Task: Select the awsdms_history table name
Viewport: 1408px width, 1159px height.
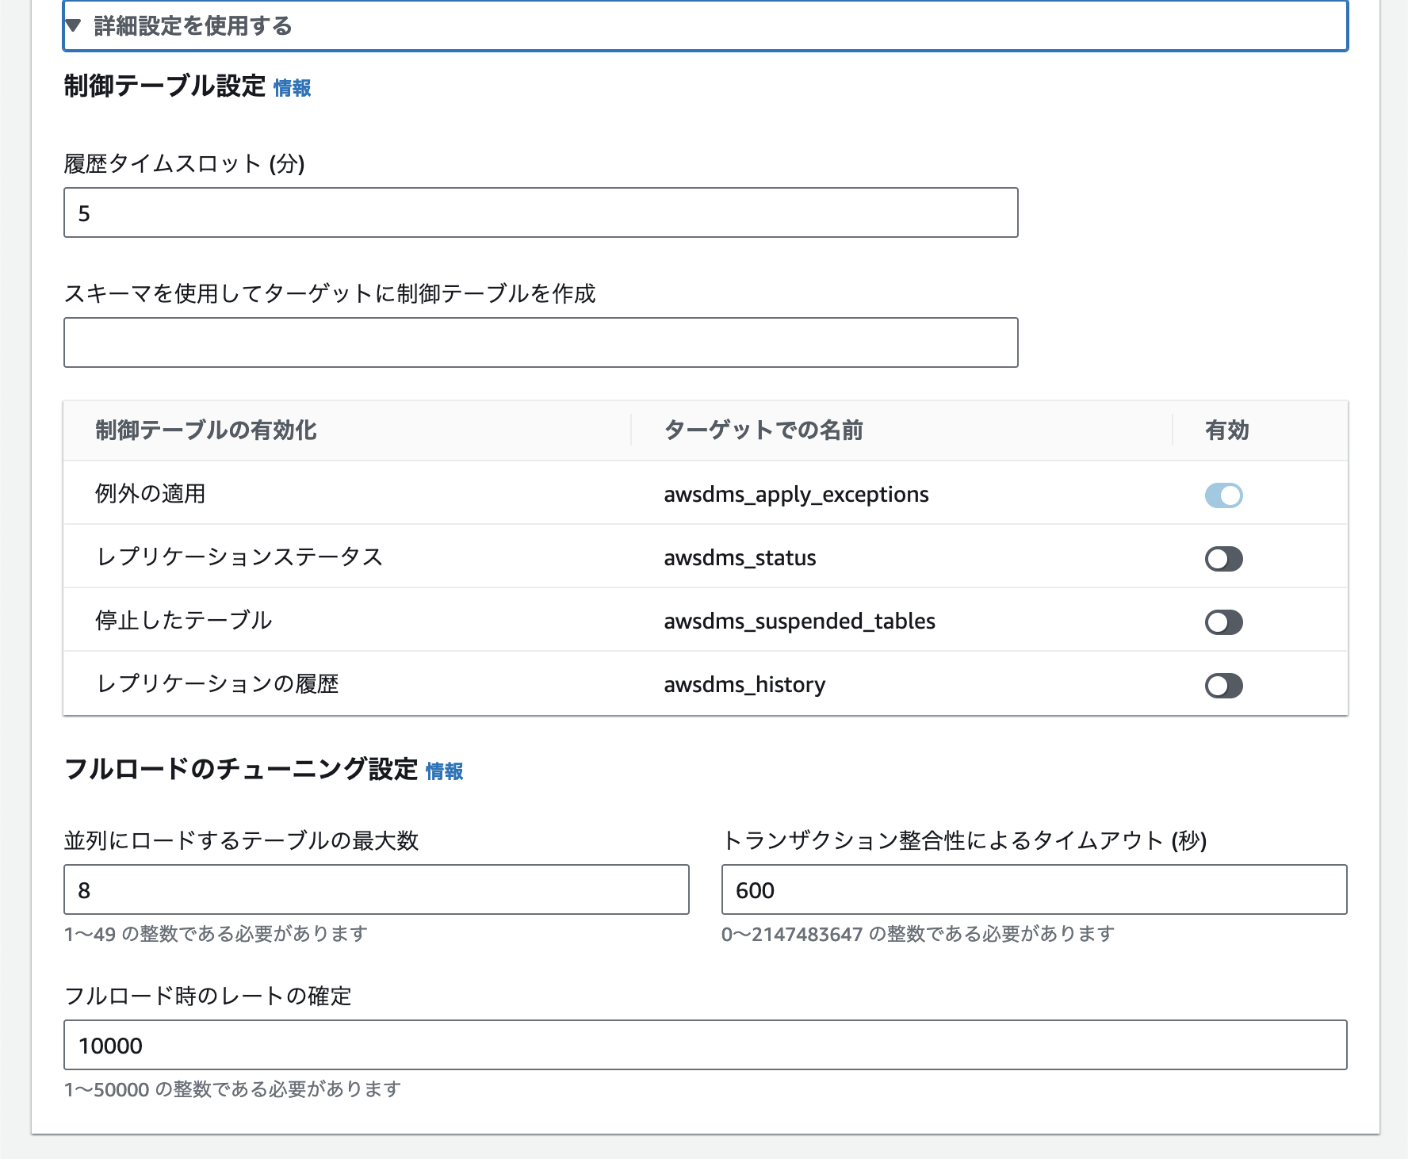Action: click(x=744, y=685)
